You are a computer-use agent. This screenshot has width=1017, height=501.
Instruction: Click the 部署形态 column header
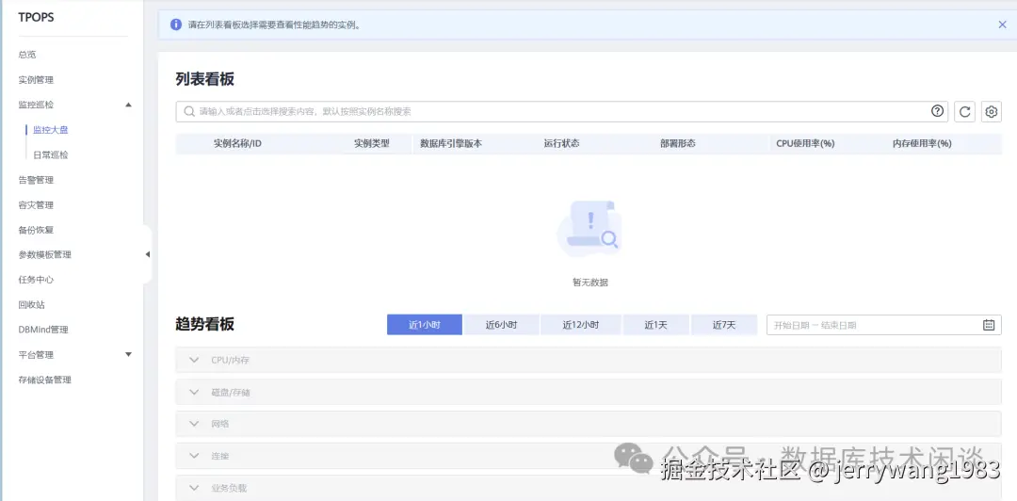tap(678, 143)
